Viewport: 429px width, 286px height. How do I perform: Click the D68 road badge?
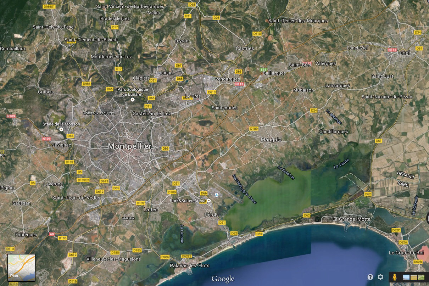click(x=192, y=5)
